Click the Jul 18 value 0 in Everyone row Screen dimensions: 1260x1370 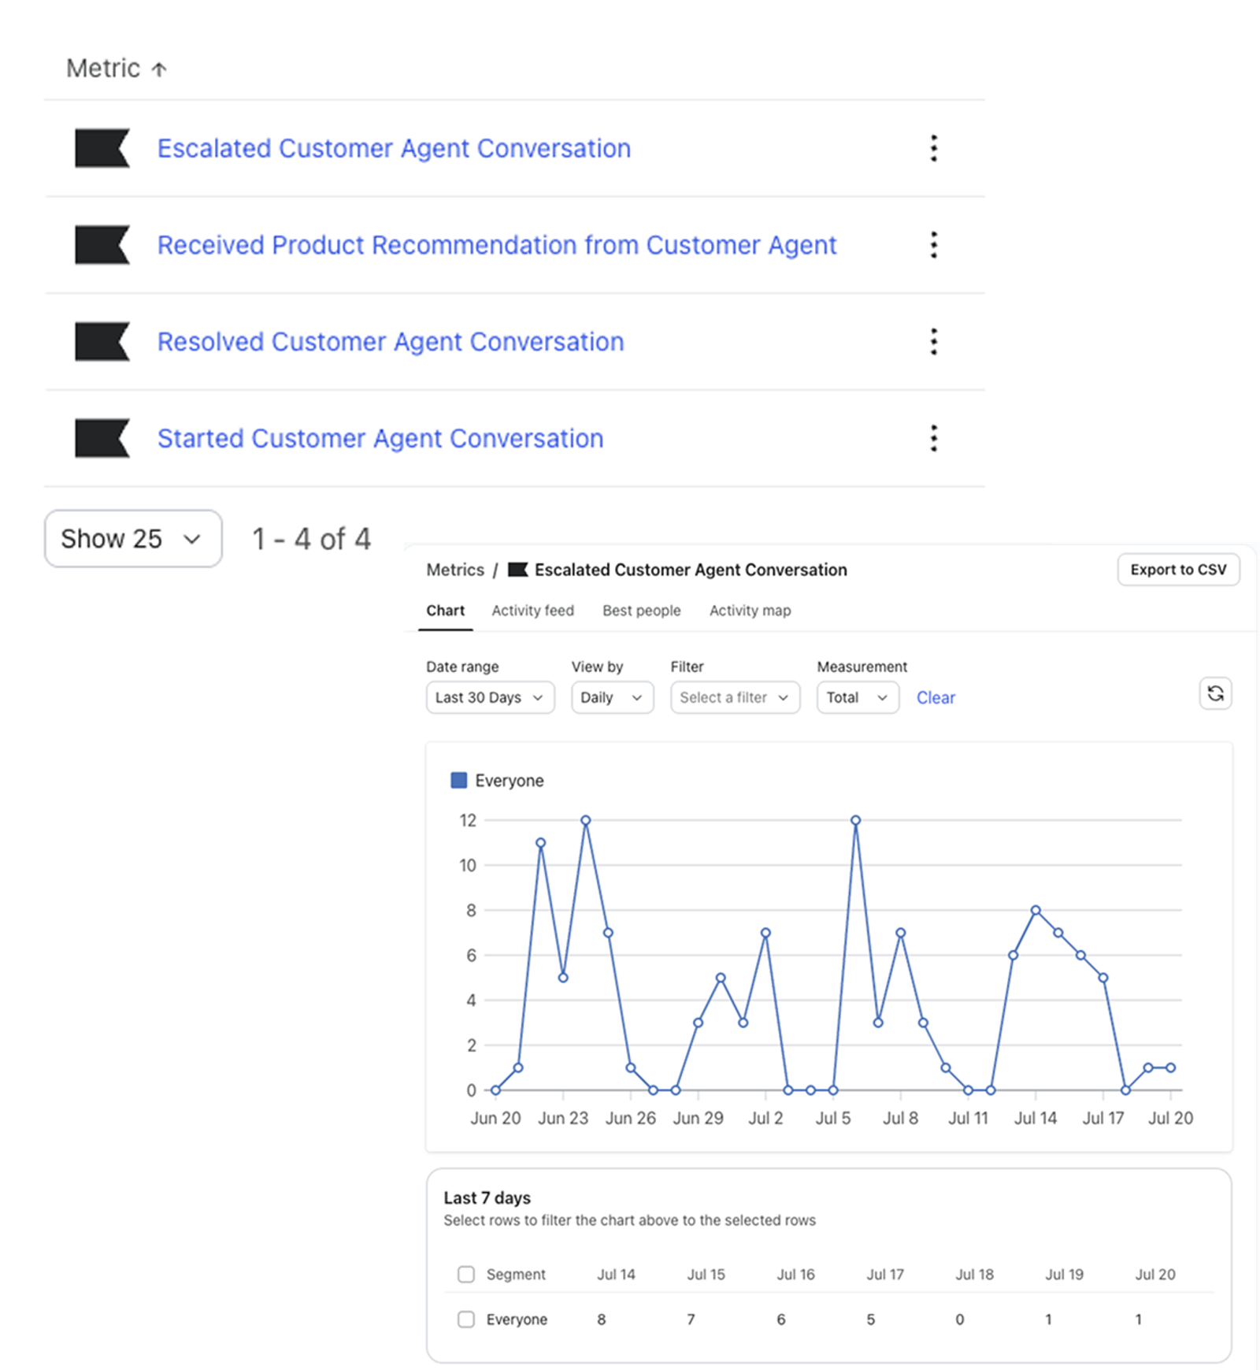click(x=960, y=1319)
